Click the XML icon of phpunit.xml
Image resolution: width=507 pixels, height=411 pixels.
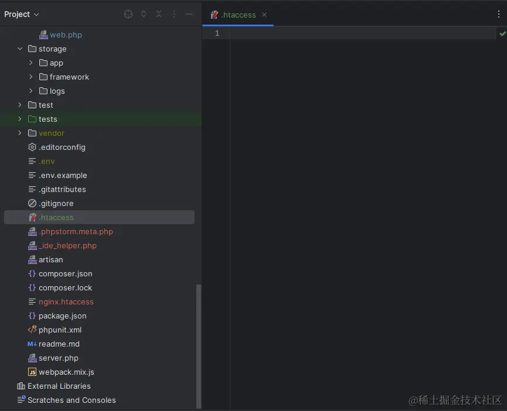32,330
